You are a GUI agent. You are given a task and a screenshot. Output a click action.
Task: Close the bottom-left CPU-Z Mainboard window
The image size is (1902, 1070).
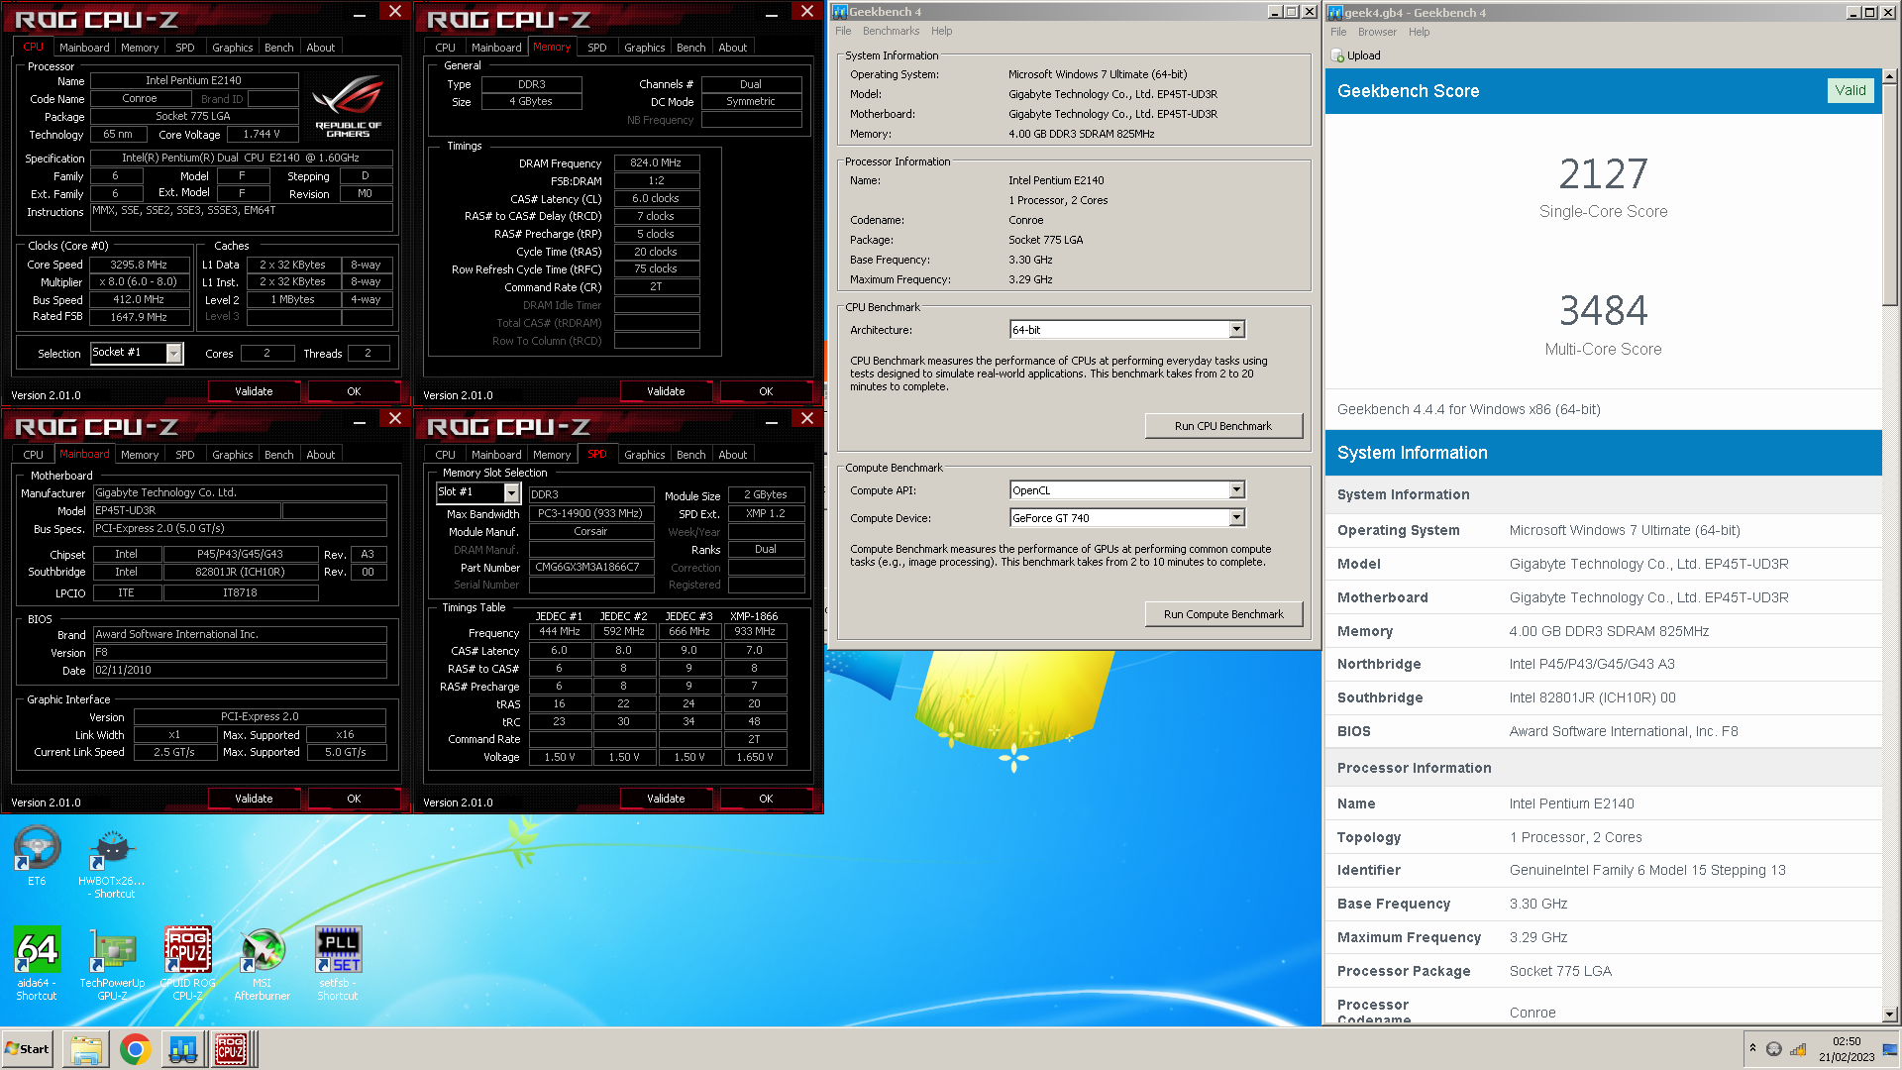(x=395, y=418)
